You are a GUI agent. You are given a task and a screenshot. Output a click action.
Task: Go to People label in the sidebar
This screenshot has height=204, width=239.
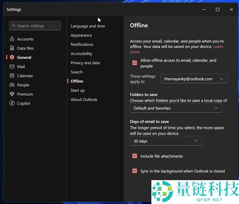23,85
